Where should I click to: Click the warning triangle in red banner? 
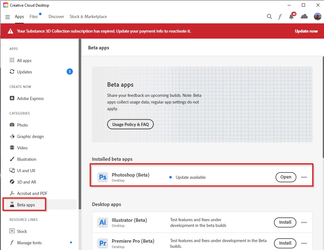tap(10, 31)
